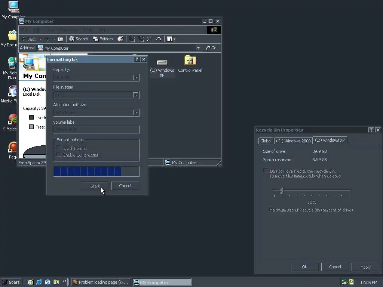Screen dimensions: 383x287
Task: Open Favorites menu in My Computer
Action: 68,30
